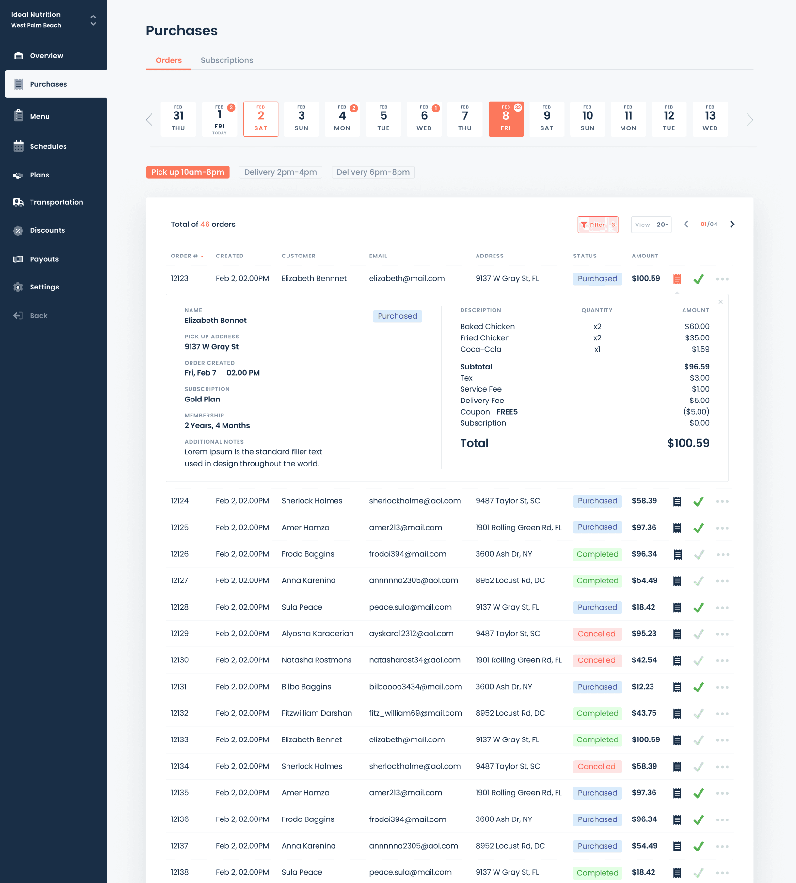Switch to the Subscriptions tab
Image resolution: width=796 pixels, height=883 pixels.
point(227,60)
